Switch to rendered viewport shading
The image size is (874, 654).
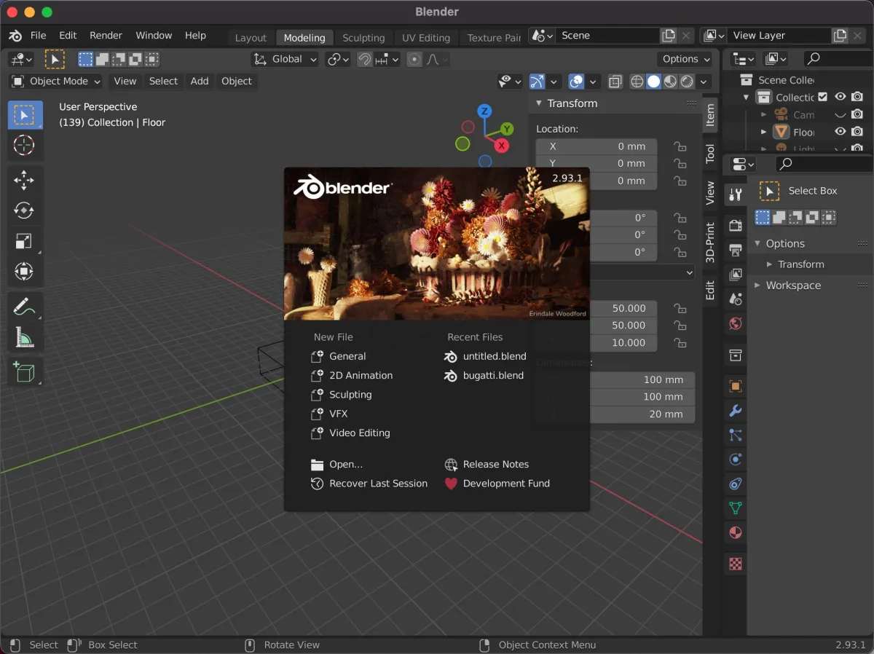pyautogui.click(x=687, y=82)
